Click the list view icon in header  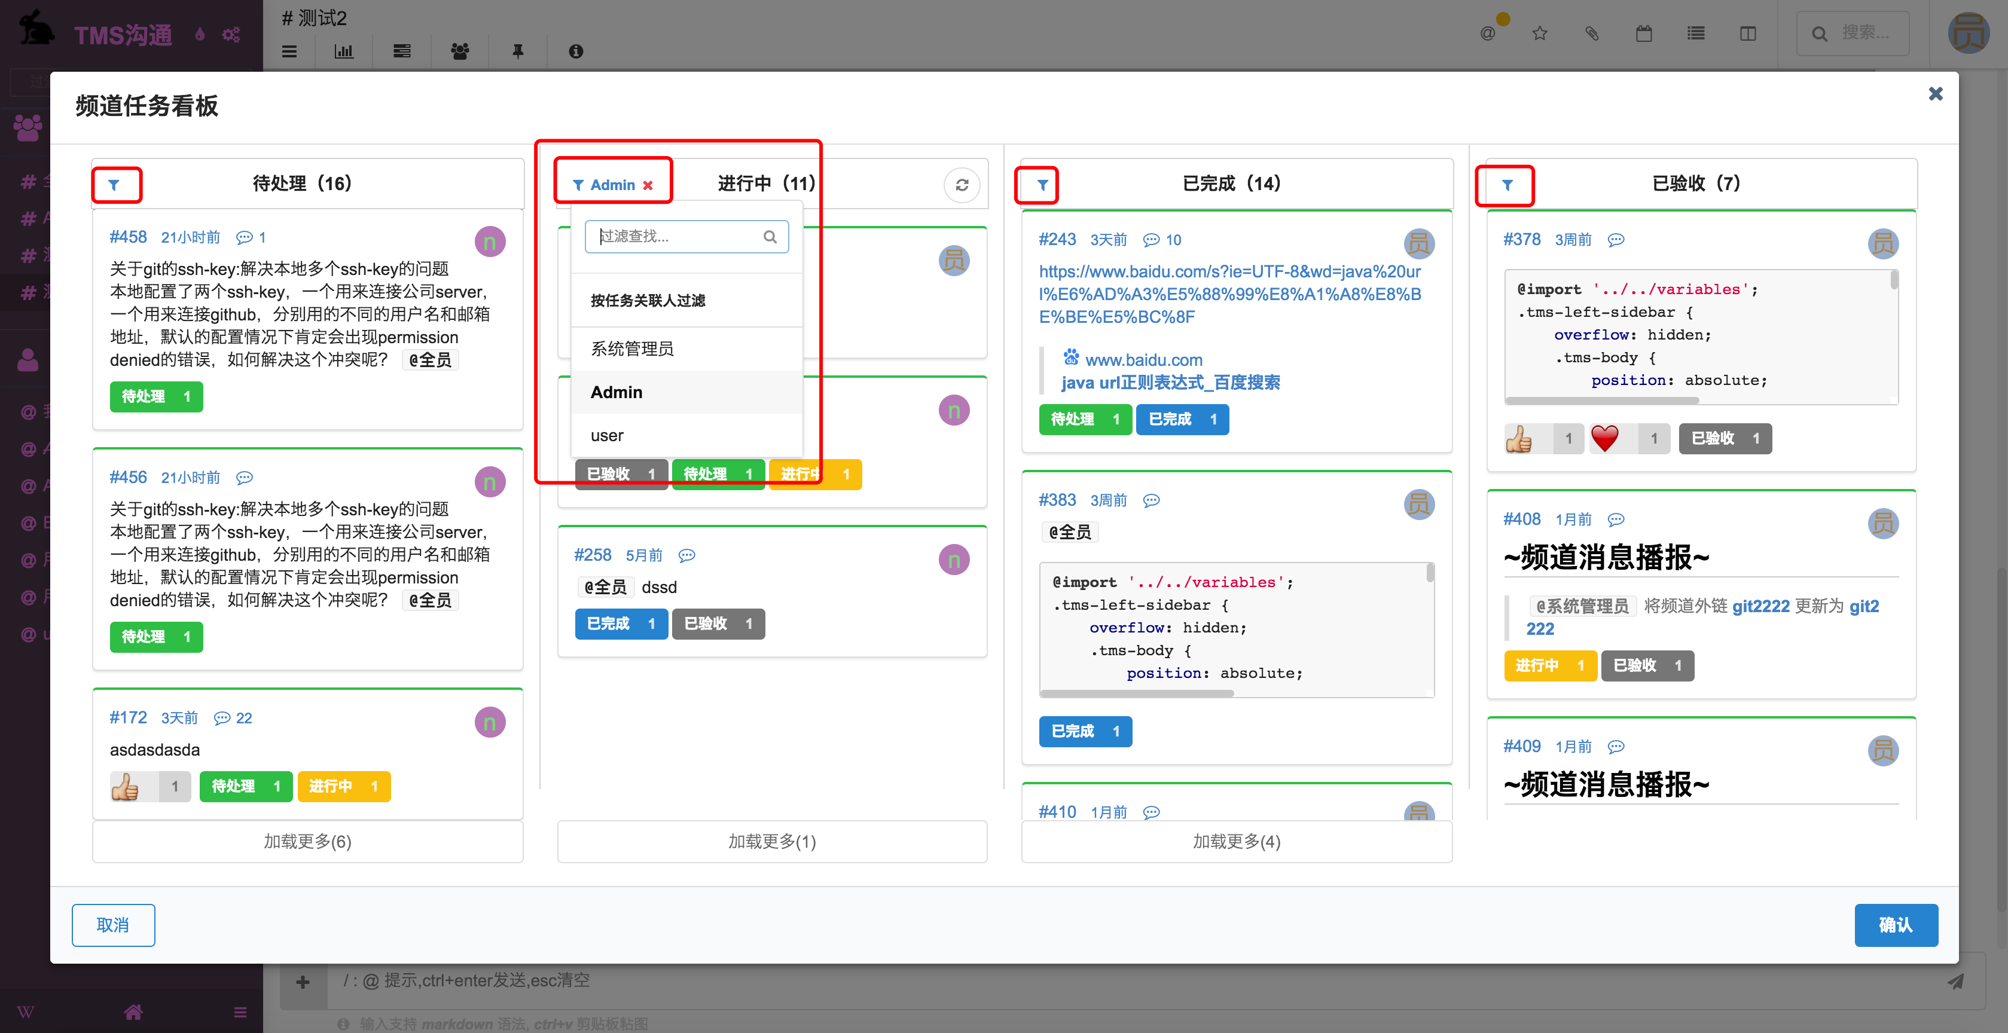pyautogui.click(x=1696, y=33)
